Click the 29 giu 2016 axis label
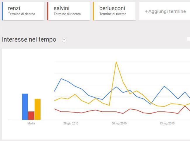 coord(71,123)
